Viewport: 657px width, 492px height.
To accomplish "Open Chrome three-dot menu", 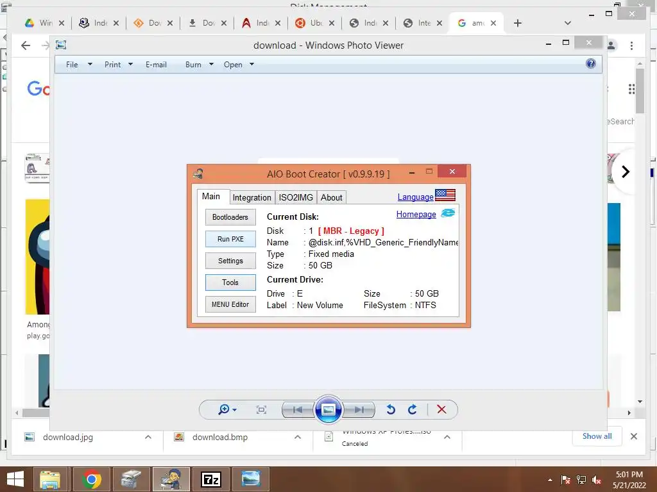I will [631, 45].
